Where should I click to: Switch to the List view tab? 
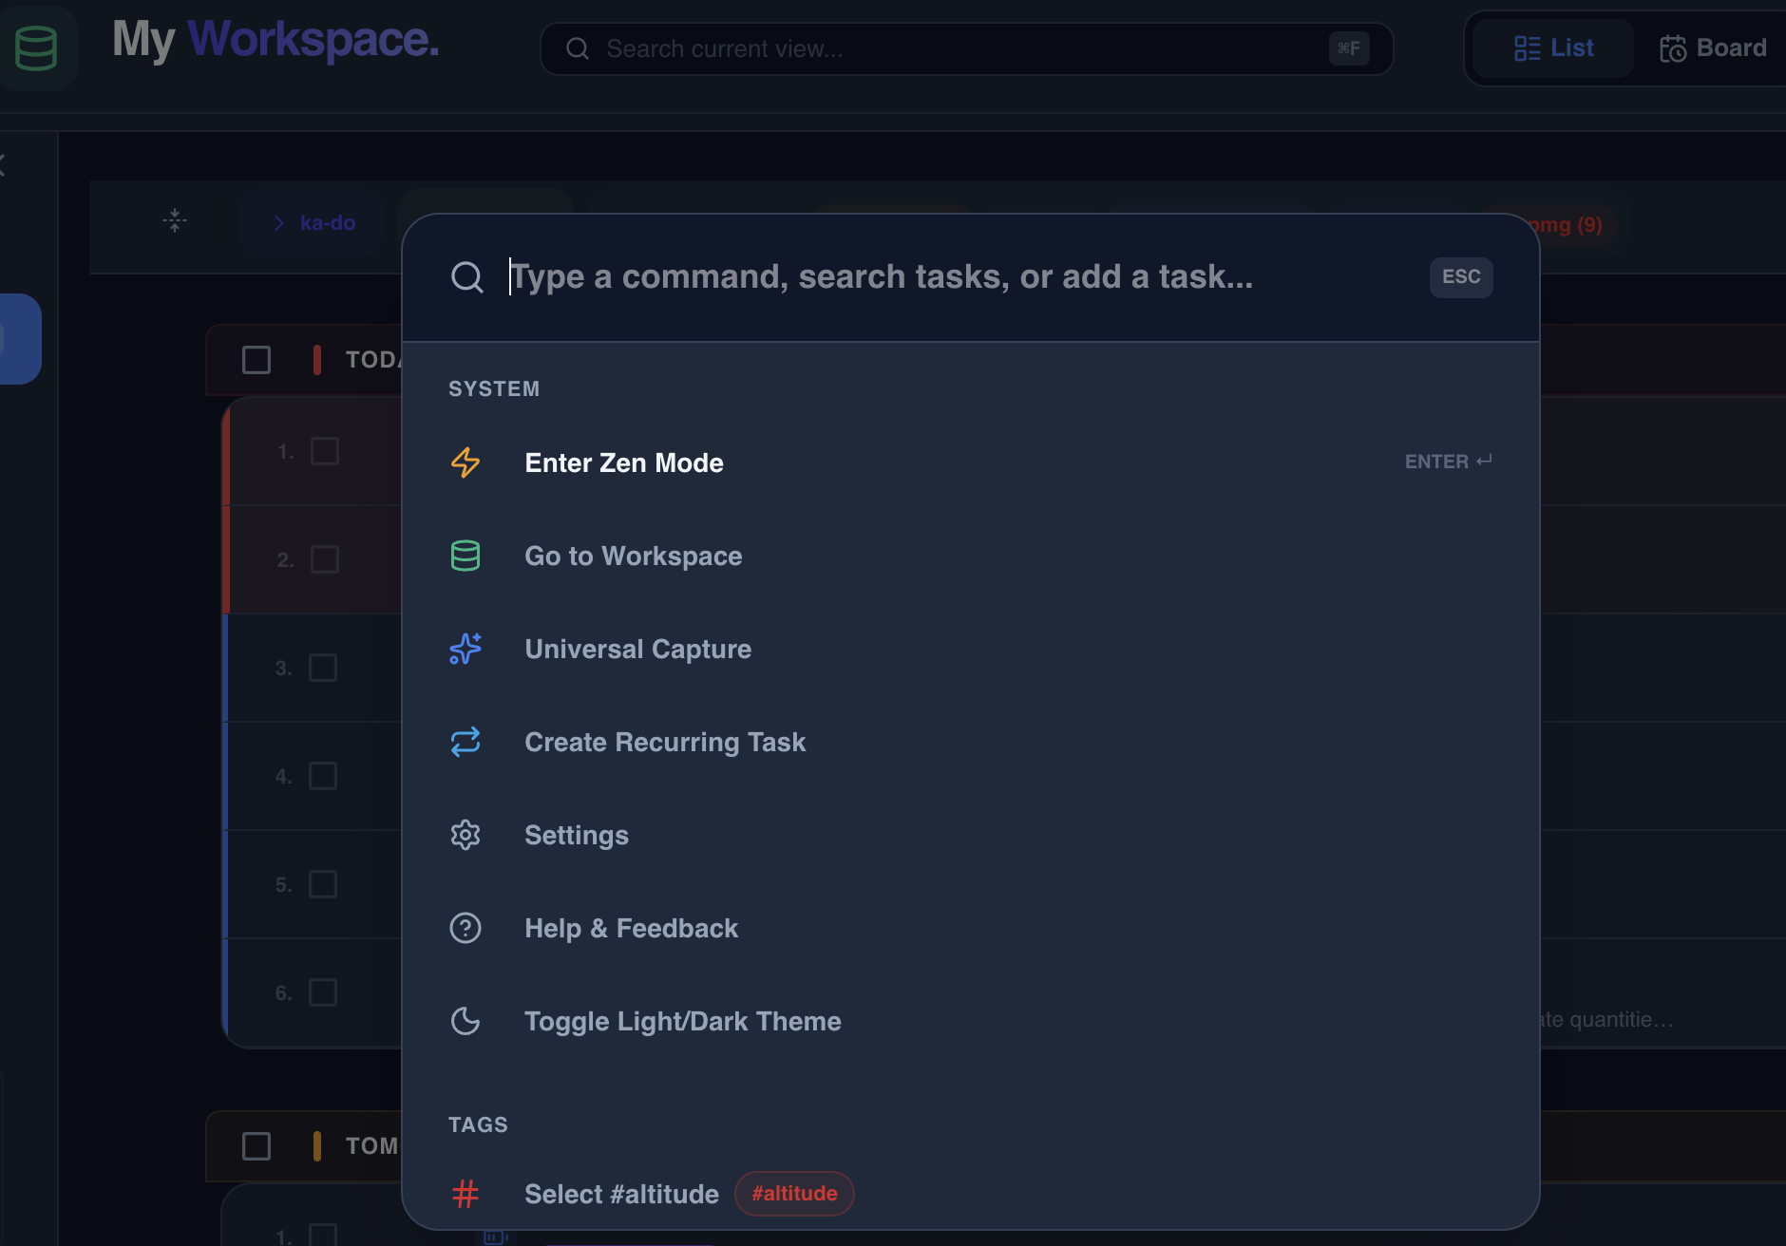pos(1553,48)
